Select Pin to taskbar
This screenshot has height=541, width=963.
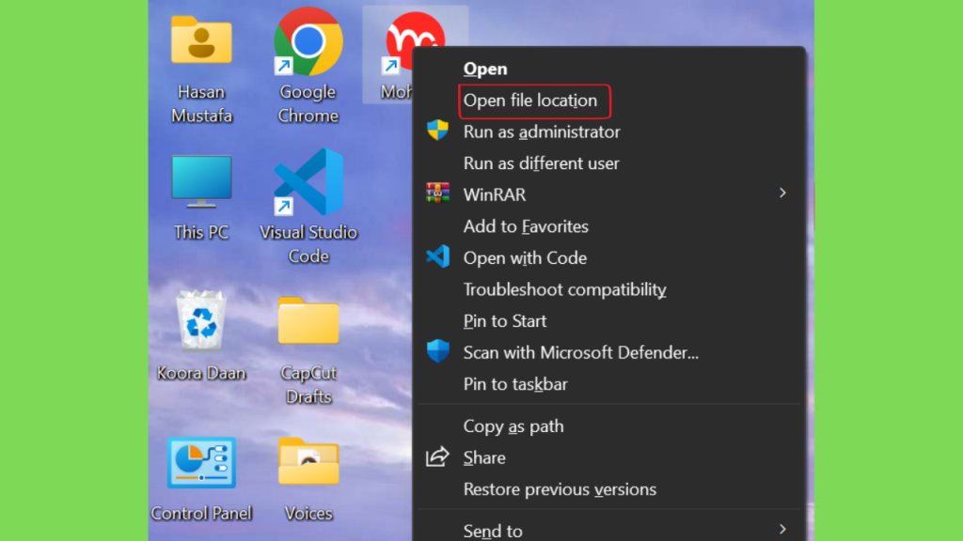click(x=515, y=384)
